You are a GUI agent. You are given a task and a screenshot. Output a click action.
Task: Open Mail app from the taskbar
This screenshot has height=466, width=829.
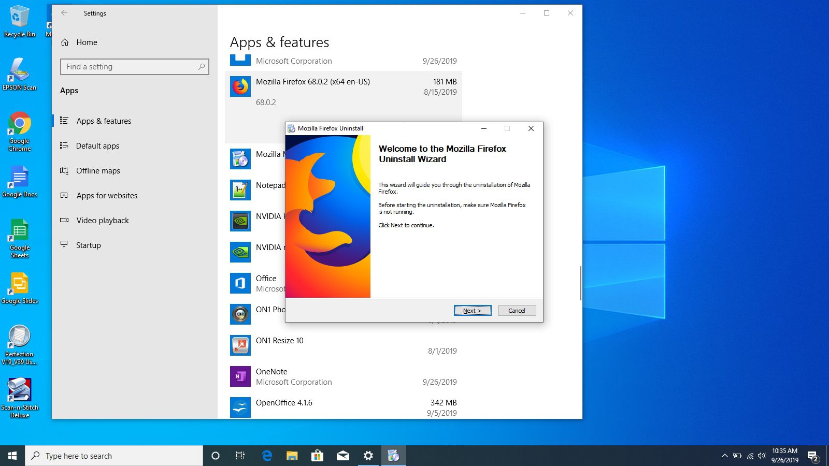343,456
